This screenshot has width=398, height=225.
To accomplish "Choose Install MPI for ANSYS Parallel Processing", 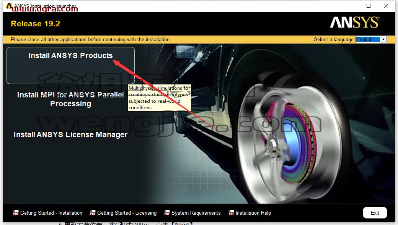I will coord(70,99).
